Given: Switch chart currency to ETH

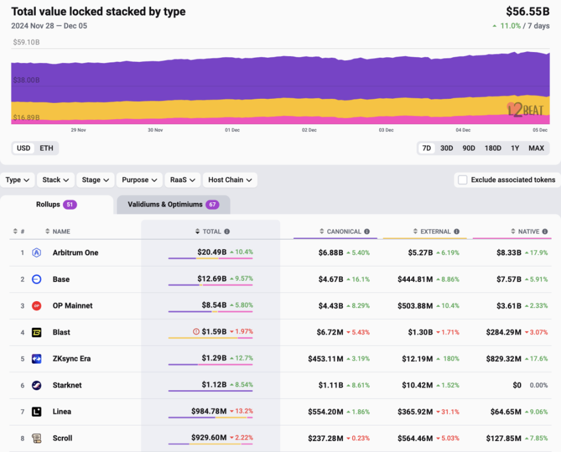Looking at the screenshot, I should (46, 148).
